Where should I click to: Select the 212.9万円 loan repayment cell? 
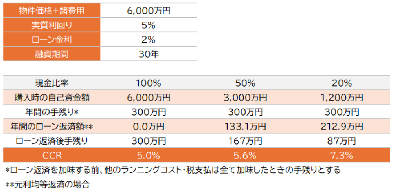tap(342, 127)
